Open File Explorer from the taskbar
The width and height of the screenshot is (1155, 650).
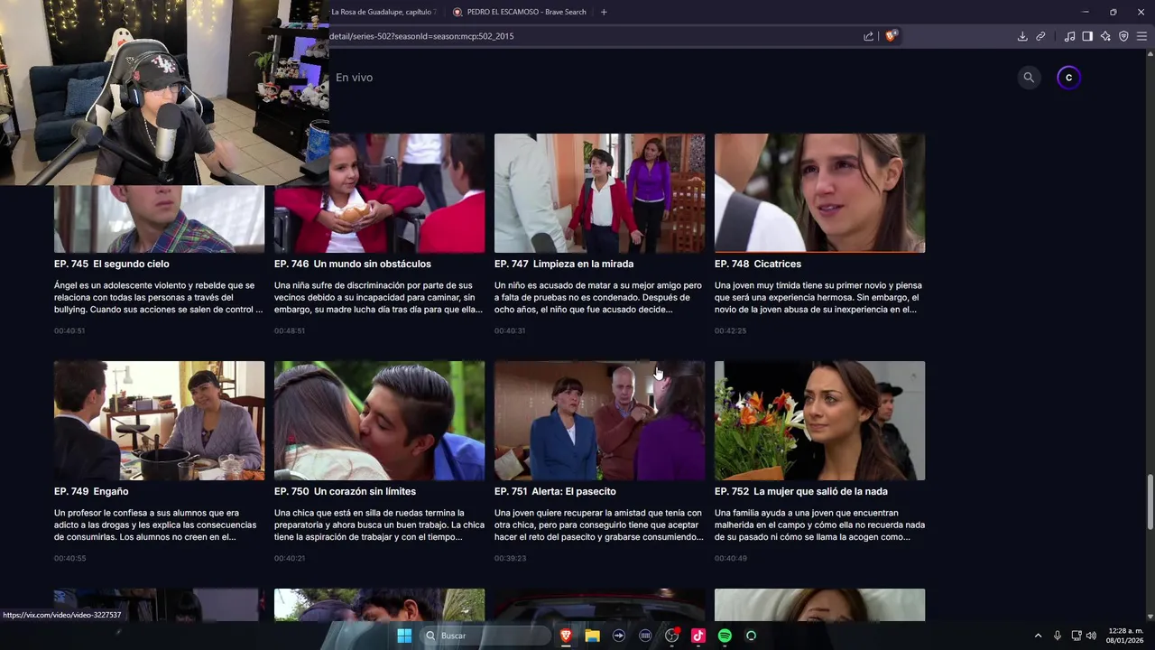click(592, 636)
